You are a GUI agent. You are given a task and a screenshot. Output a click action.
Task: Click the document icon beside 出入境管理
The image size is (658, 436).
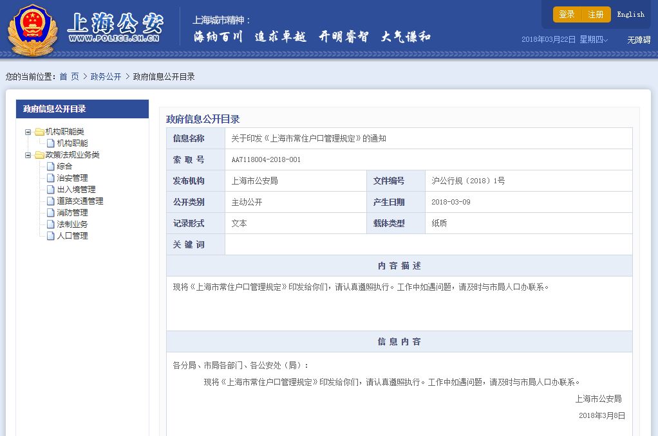point(51,190)
